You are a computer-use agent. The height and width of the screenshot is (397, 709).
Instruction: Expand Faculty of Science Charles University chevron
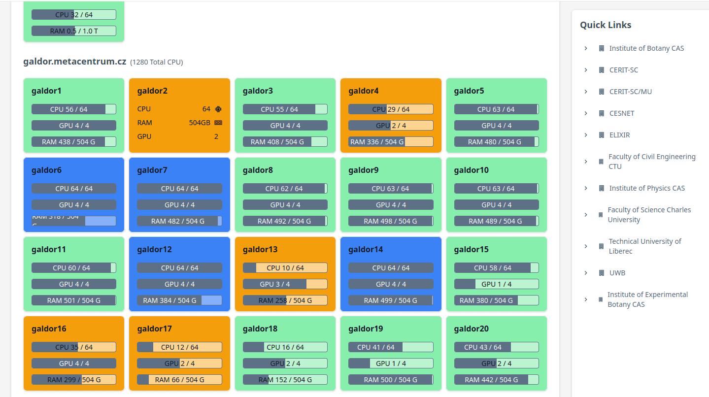(x=586, y=215)
